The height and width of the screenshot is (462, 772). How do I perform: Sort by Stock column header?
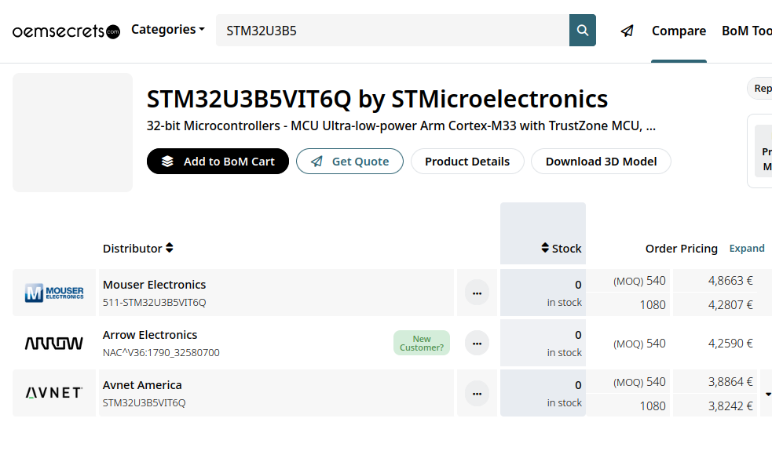click(562, 248)
